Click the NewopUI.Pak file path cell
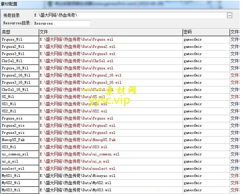 pos(110,140)
